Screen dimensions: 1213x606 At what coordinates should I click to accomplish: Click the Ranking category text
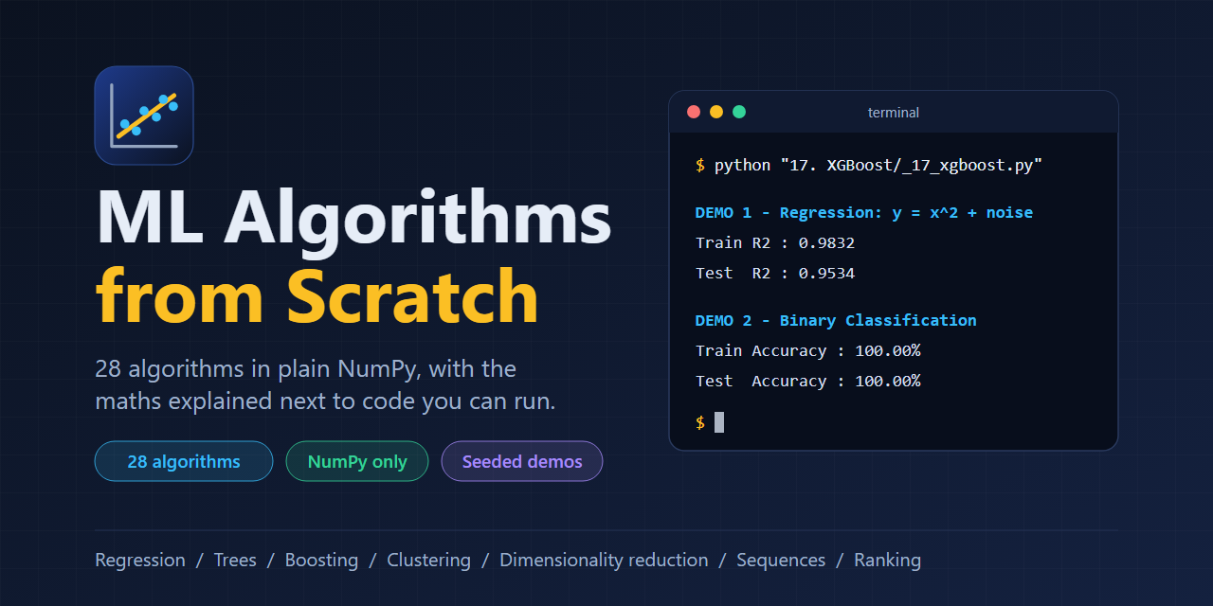pos(887,560)
